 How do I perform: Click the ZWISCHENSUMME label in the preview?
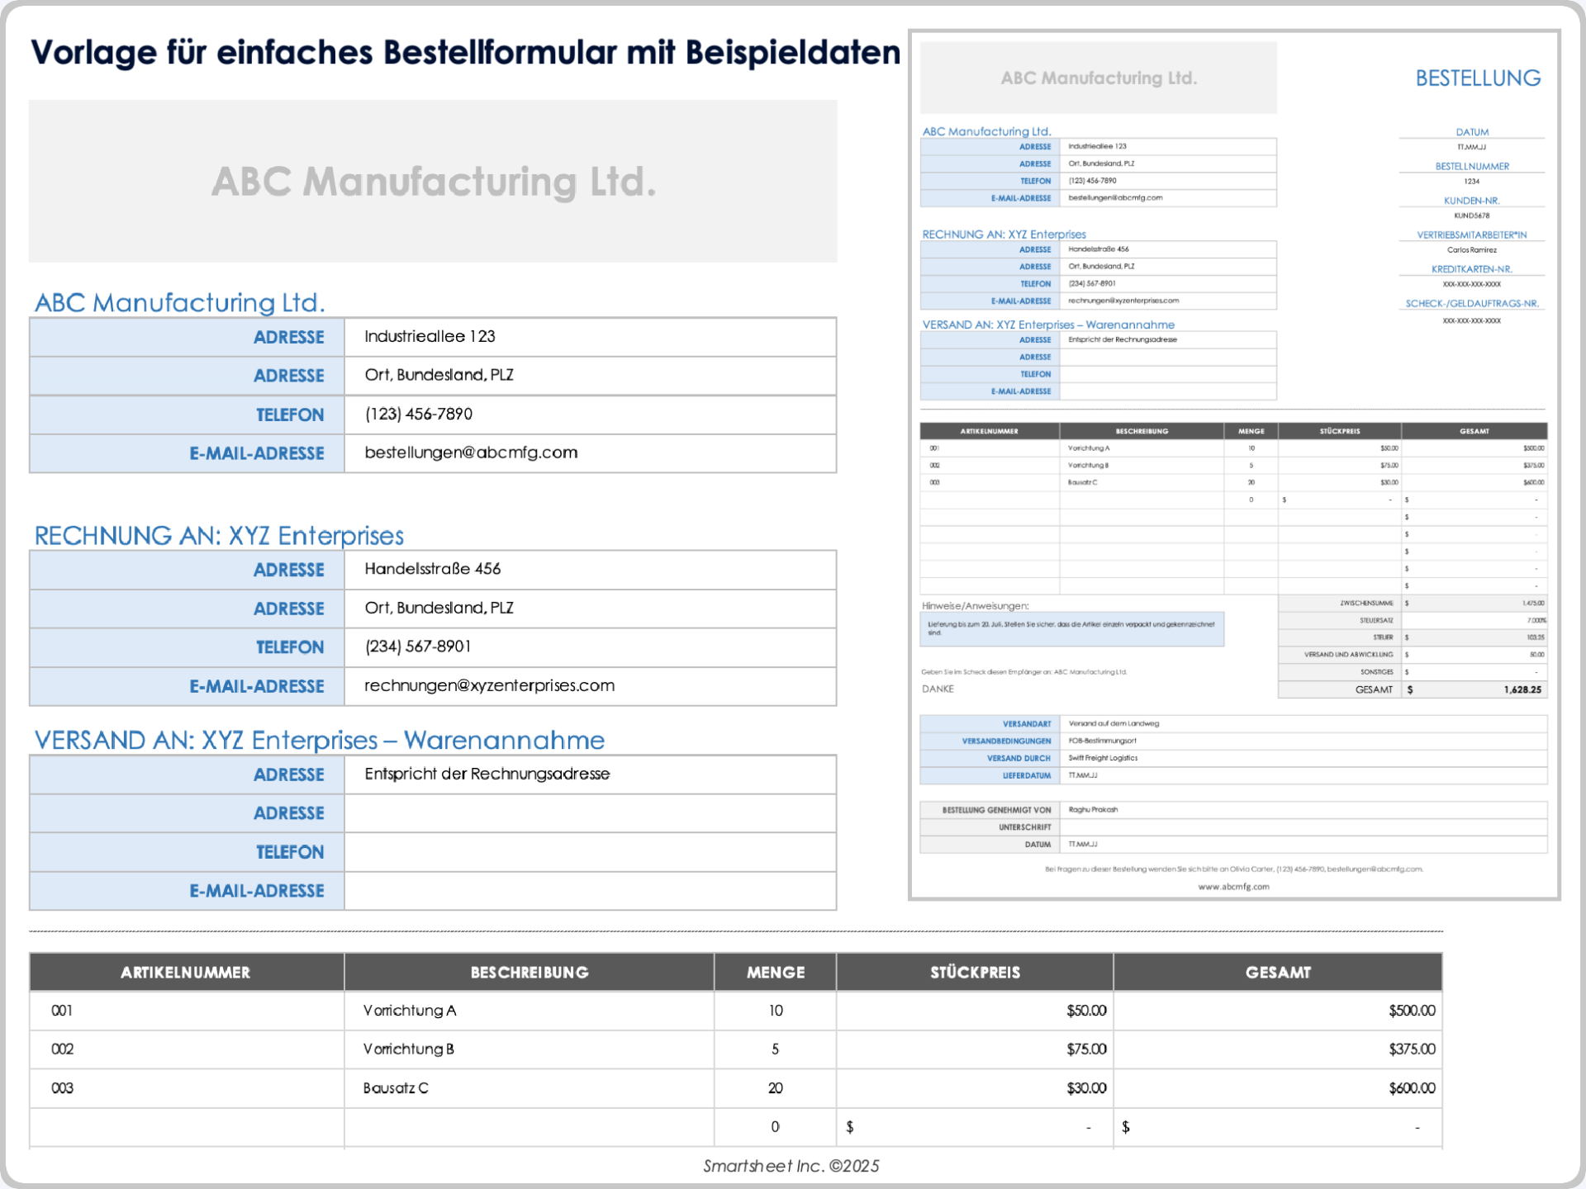pyautogui.click(x=1366, y=604)
